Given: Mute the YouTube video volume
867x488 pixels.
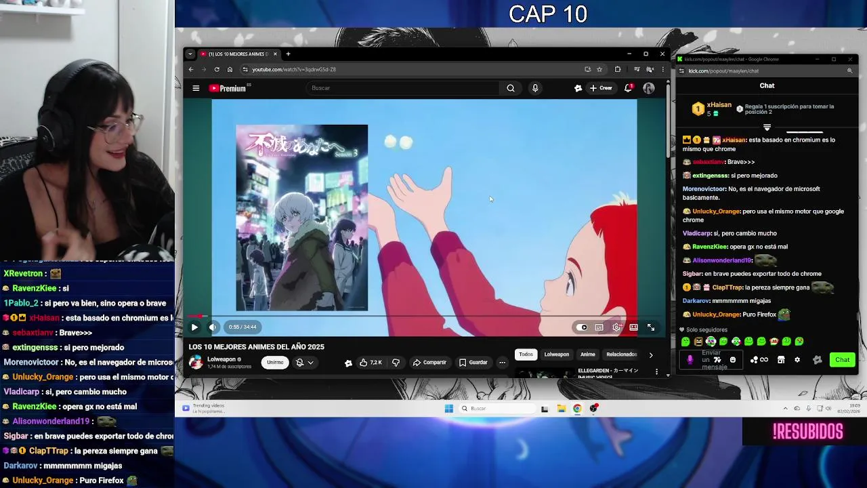Looking at the screenshot, I should [x=213, y=327].
